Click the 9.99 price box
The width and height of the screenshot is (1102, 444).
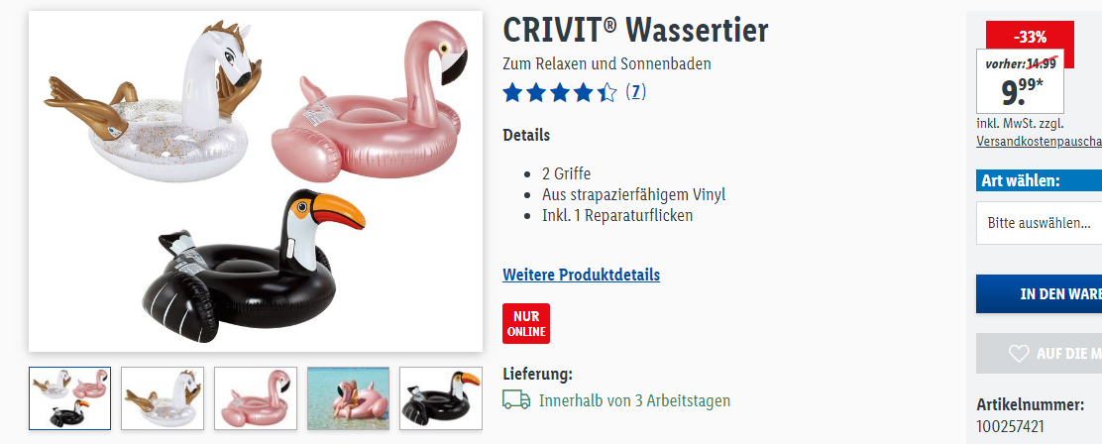click(1020, 81)
